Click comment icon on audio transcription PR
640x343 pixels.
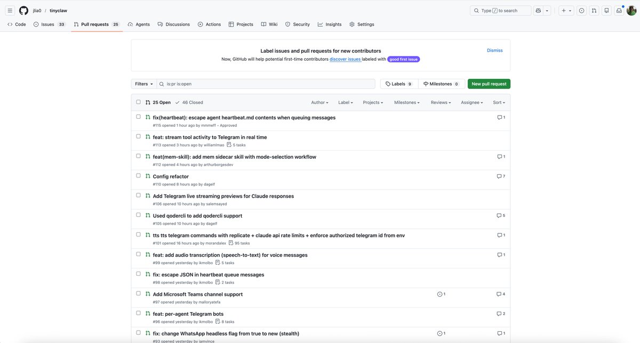pyautogui.click(x=500, y=255)
